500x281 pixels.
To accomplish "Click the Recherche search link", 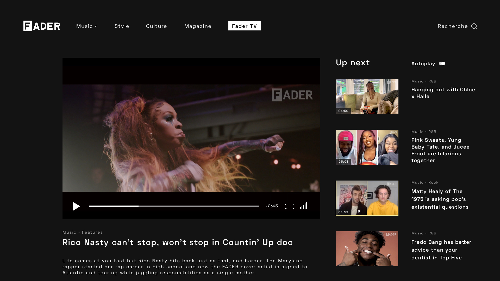I will coord(453,26).
